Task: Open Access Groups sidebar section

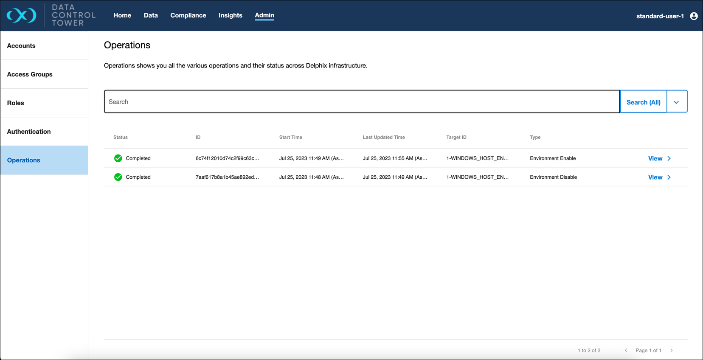Action: (30, 74)
